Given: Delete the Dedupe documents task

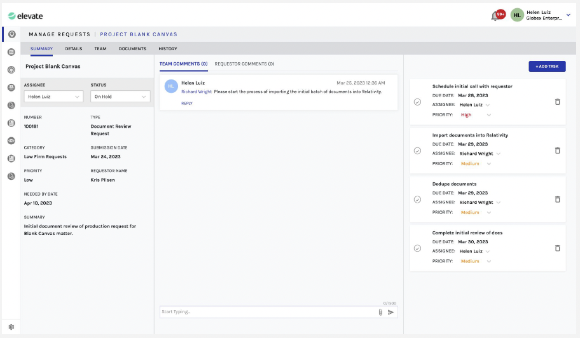Looking at the screenshot, I should [x=558, y=199].
